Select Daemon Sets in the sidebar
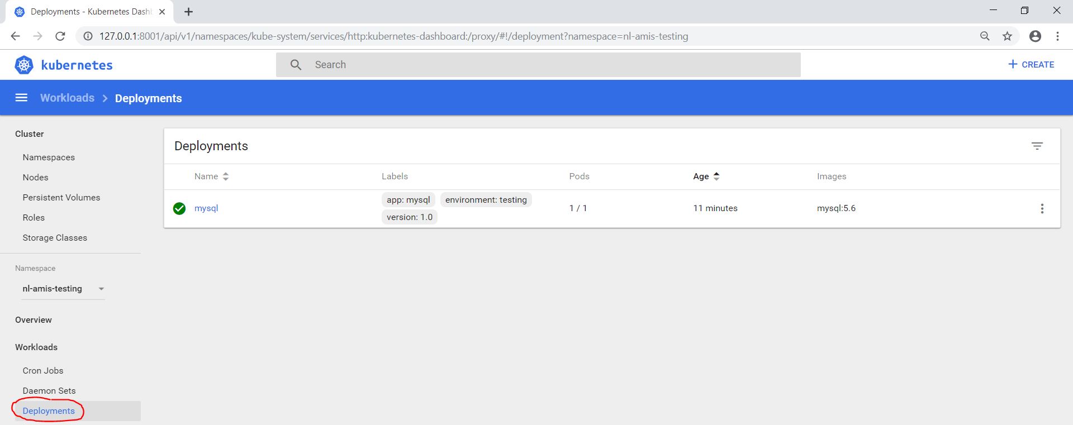Image resolution: width=1073 pixels, height=425 pixels. (49, 391)
